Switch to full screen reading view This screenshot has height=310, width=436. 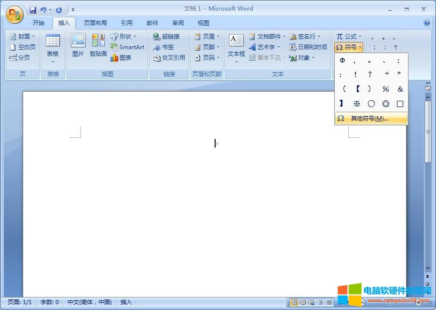coord(303,302)
